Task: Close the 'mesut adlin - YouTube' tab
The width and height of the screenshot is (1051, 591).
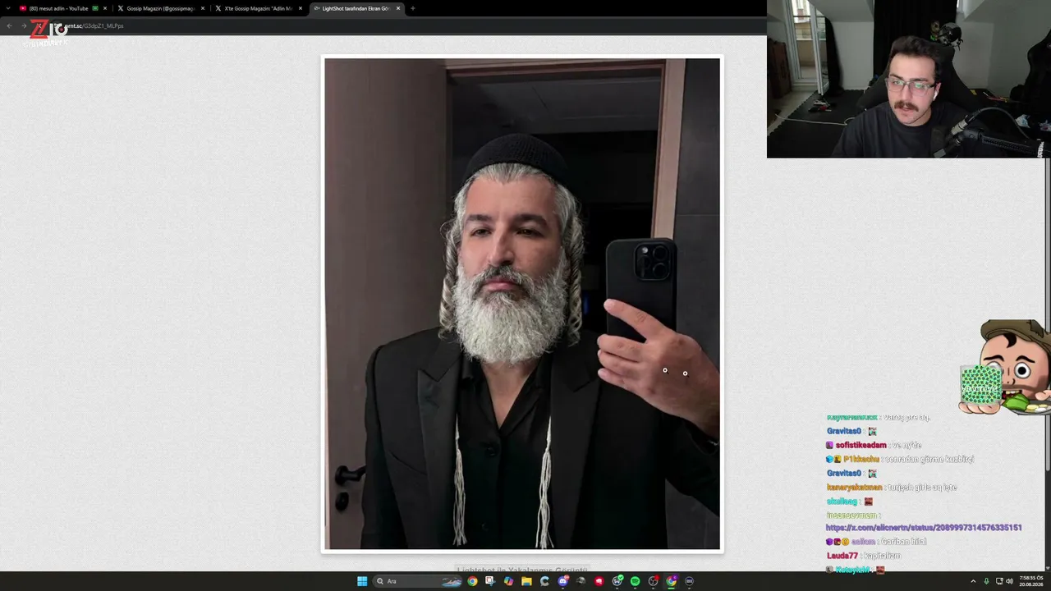Action: tap(105, 8)
